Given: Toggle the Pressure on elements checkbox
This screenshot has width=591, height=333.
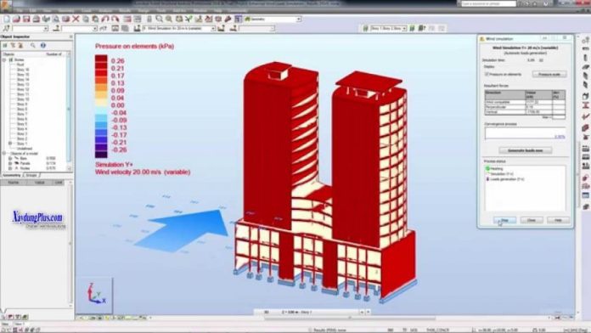Looking at the screenshot, I should 487,74.
